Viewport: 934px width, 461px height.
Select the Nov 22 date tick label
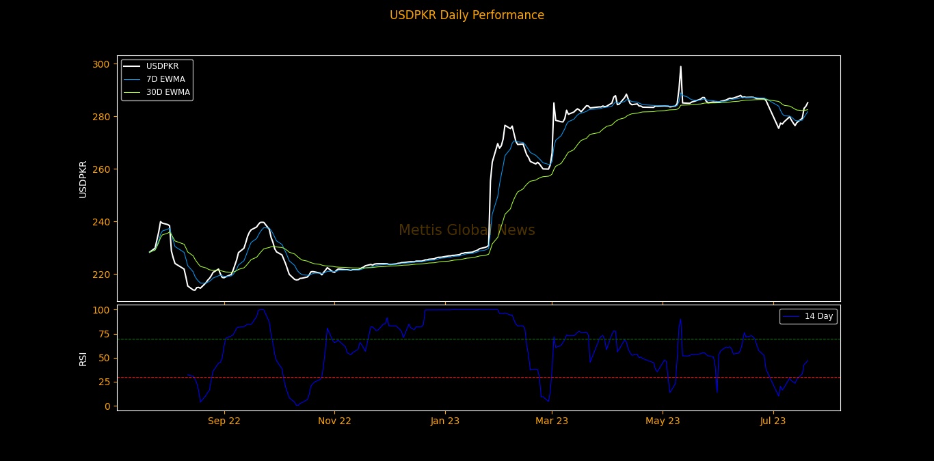[x=334, y=421]
